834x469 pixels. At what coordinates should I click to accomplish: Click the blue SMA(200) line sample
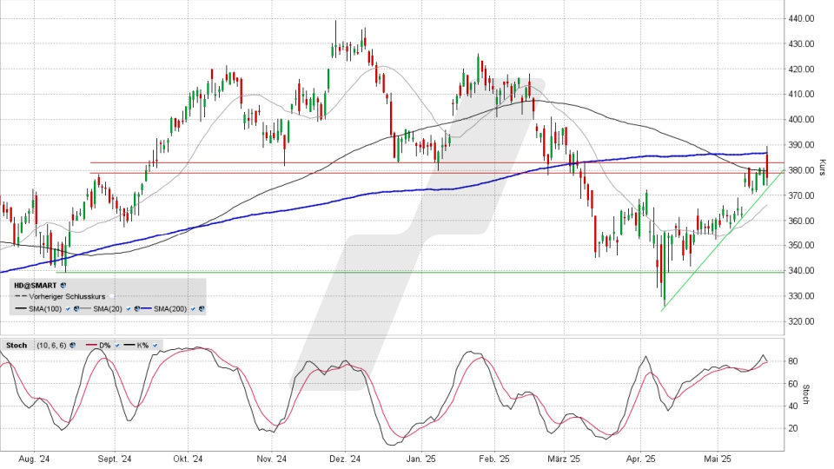click(x=146, y=308)
